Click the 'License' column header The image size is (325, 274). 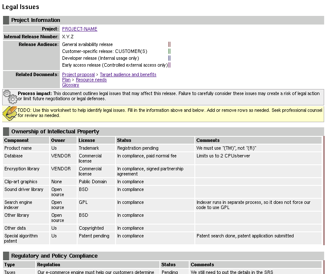pyautogui.click(x=96, y=140)
